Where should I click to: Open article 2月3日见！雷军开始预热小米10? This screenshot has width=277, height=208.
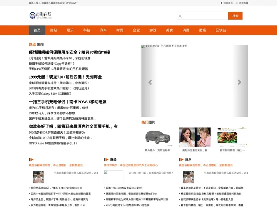tap(60, 58)
